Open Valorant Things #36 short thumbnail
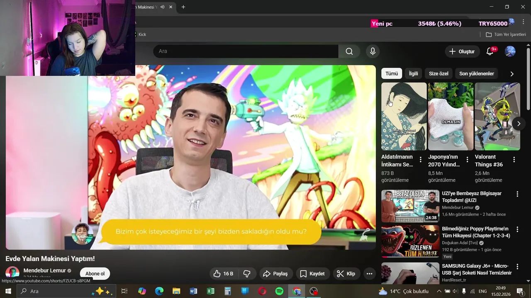Image resolution: width=531 pixels, height=298 pixels. point(497,116)
